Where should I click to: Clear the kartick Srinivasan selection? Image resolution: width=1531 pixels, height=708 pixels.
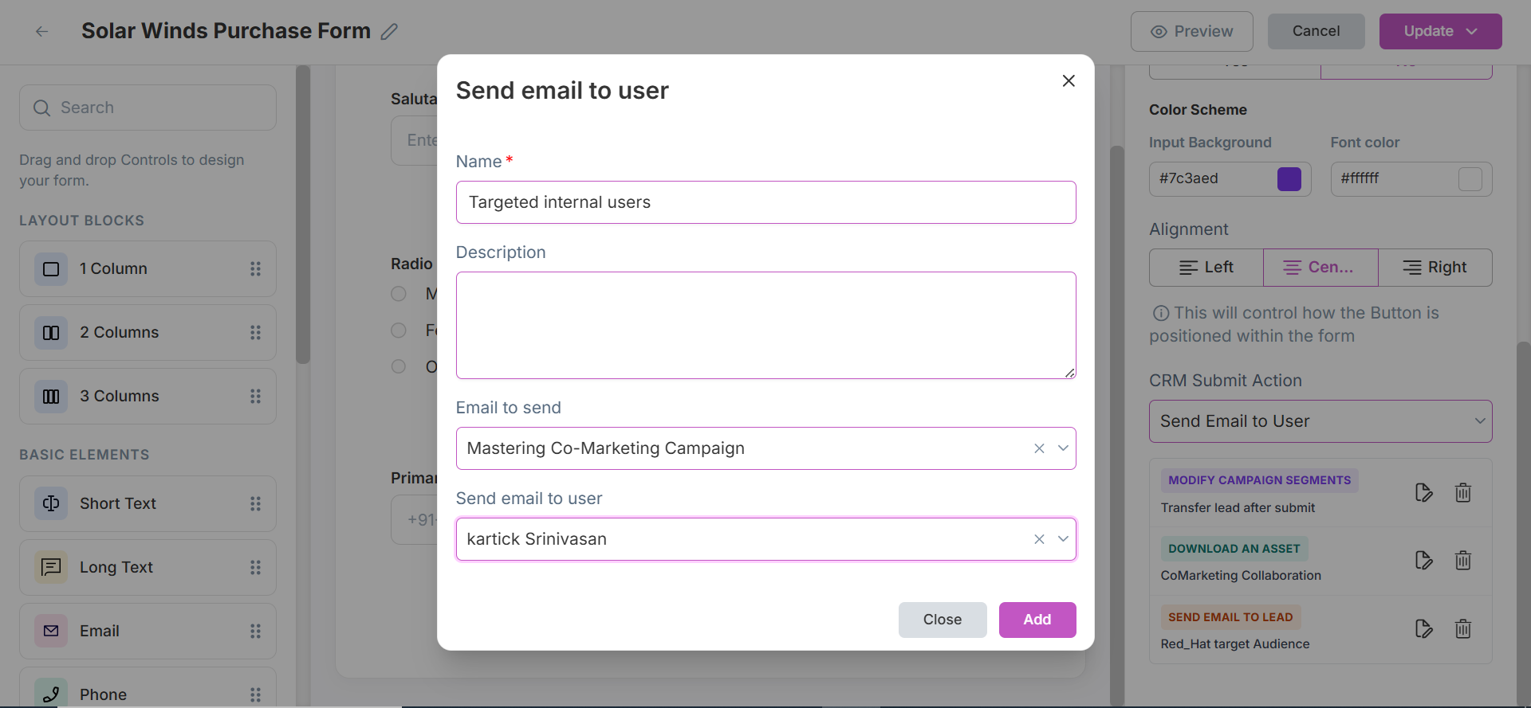click(1039, 539)
